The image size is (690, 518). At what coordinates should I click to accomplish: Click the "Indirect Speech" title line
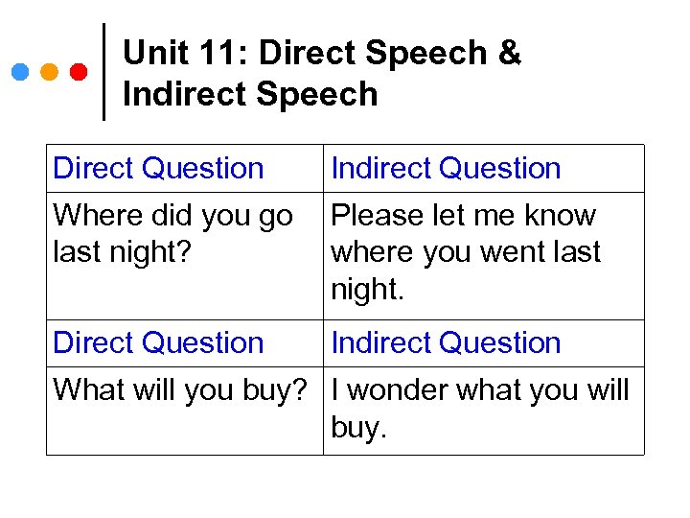(250, 94)
